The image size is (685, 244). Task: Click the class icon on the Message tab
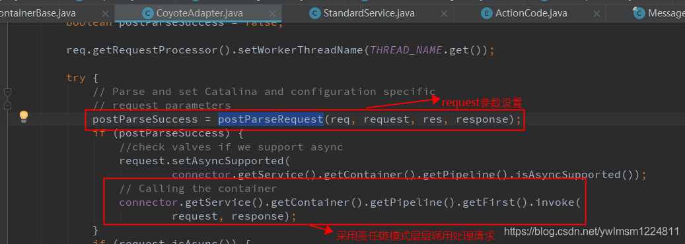coord(639,14)
